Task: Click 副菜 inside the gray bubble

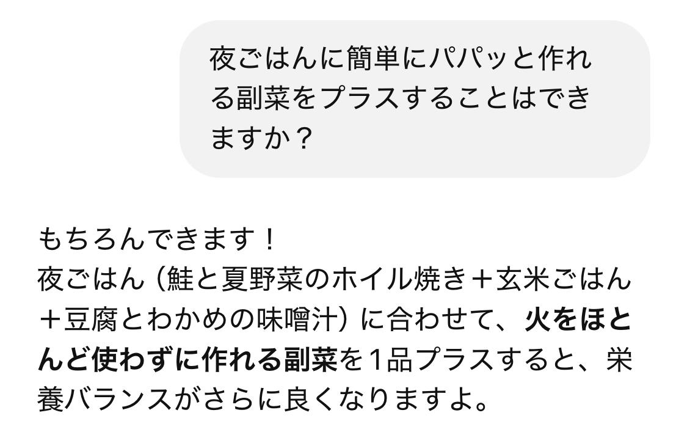Action: pyautogui.click(x=264, y=98)
